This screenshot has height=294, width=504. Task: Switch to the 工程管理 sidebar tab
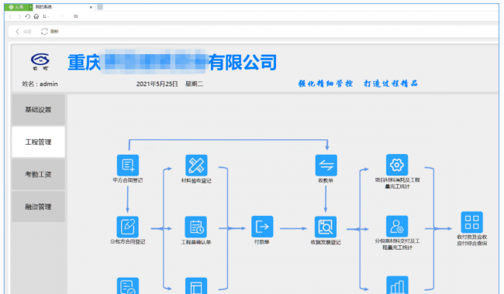click(x=38, y=142)
